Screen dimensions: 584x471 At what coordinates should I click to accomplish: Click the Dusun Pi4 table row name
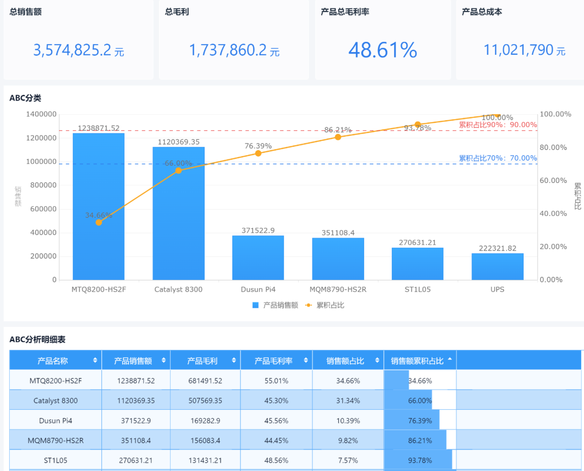pyautogui.click(x=55, y=420)
